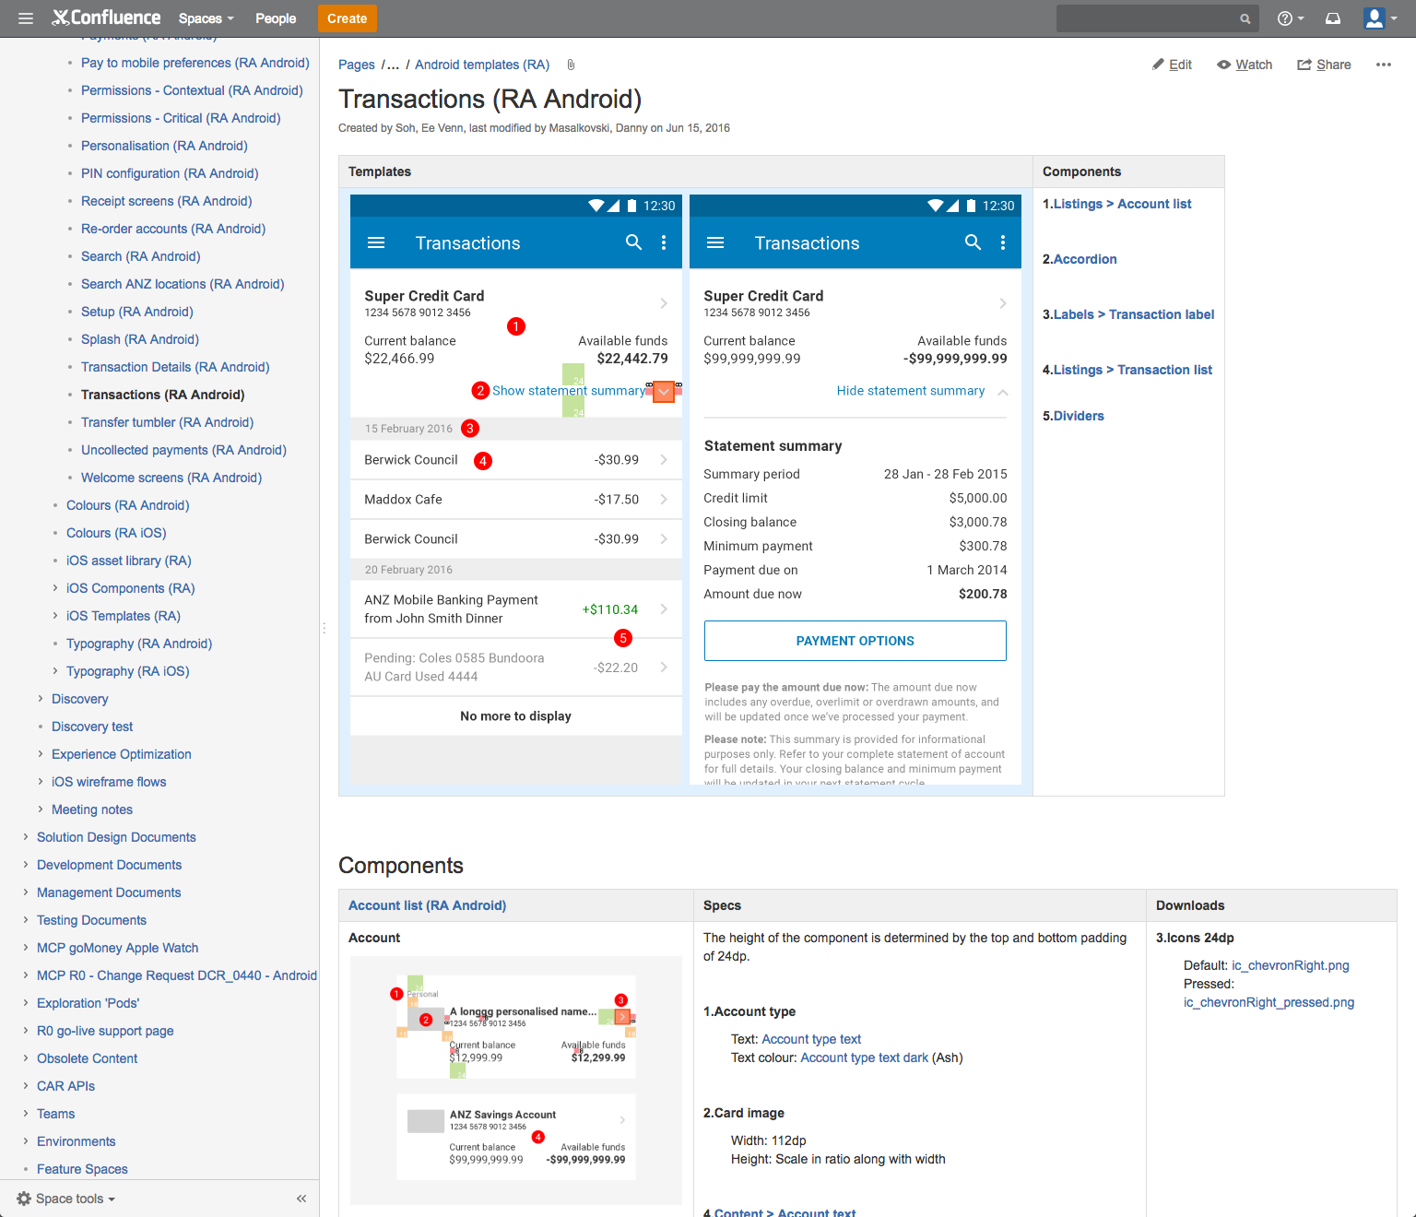Image resolution: width=1416 pixels, height=1217 pixels.
Task: Expand the iOS Components (RA) tree node
Action: click(x=55, y=588)
